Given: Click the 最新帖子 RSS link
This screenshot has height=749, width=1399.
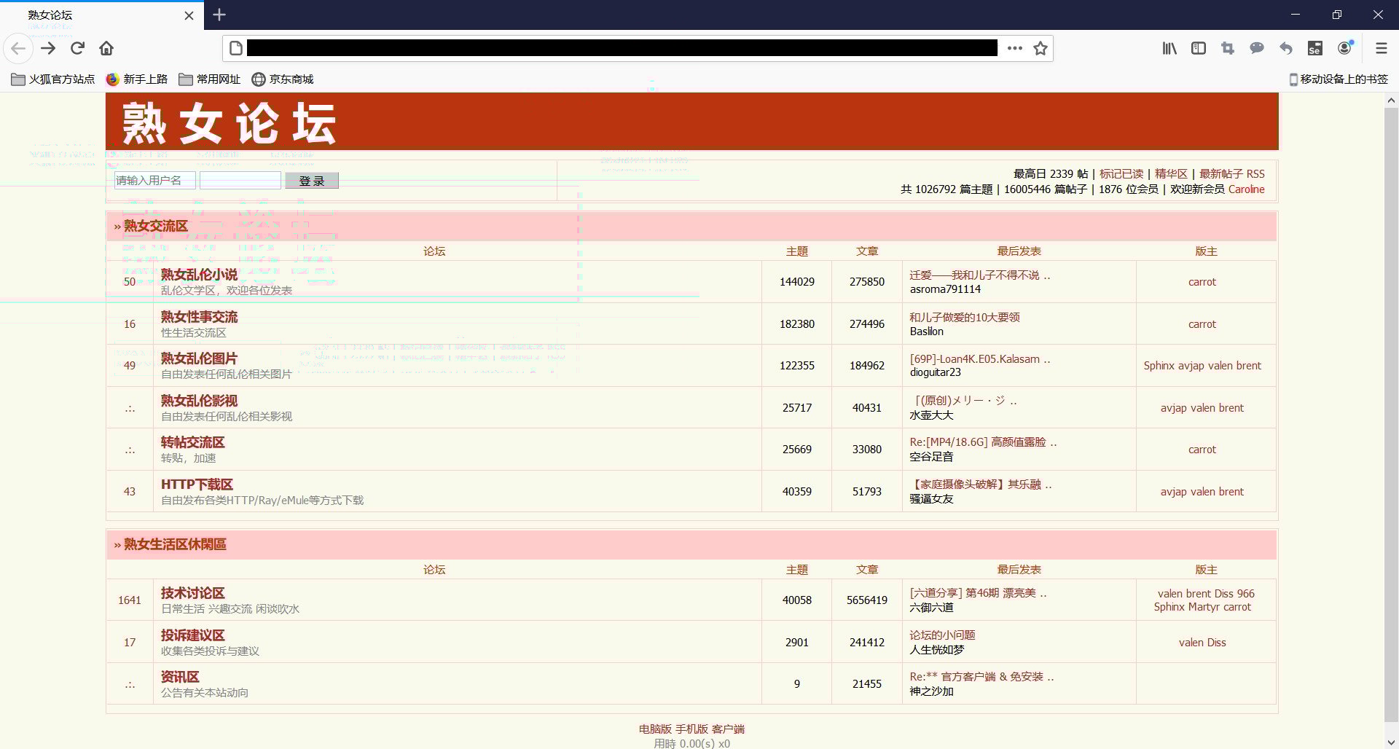Looking at the screenshot, I should (1231, 173).
